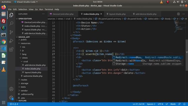The image size is (188, 106).
Task: Open the Search view in activity bar
Action: 11,23
